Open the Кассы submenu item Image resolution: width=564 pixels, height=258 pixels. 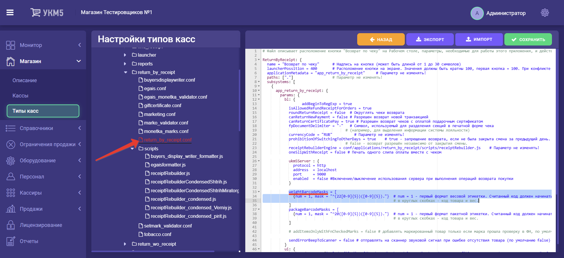pyautogui.click(x=20, y=96)
